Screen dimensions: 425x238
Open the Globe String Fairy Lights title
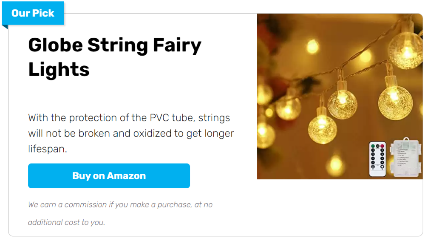coord(115,57)
